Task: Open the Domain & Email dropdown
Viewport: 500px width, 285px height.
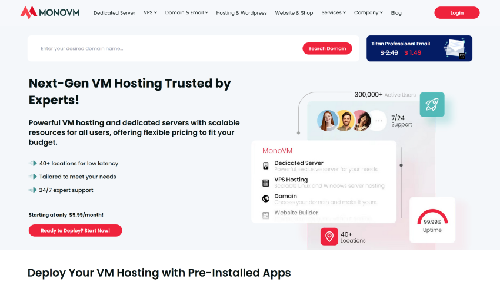Action: (186, 12)
